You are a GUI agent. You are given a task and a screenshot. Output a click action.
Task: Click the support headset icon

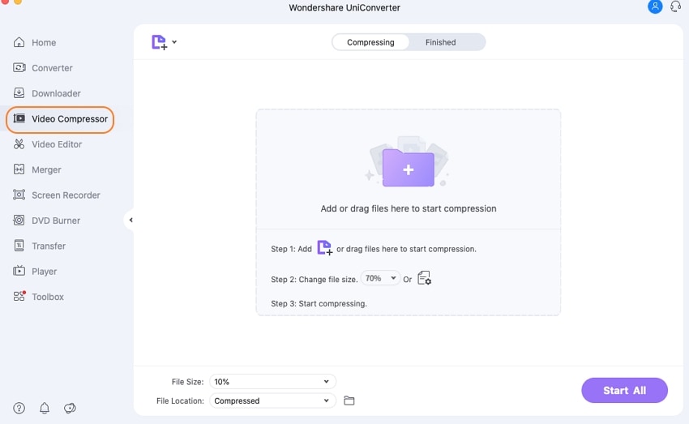click(x=675, y=6)
